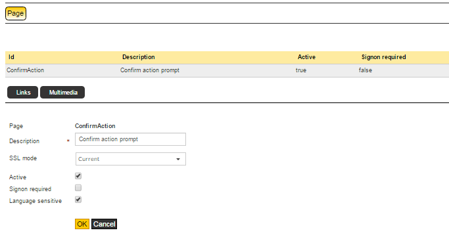Focus the Description text field
The width and height of the screenshot is (449, 243).
click(x=130, y=139)
